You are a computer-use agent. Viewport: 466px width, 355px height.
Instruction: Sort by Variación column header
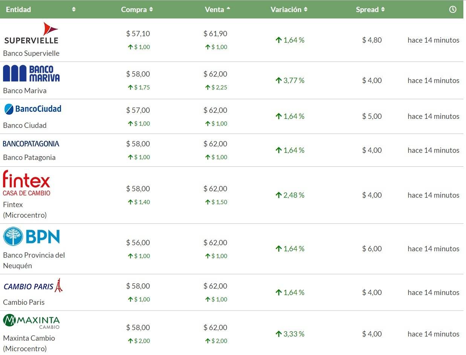[289, 9]
